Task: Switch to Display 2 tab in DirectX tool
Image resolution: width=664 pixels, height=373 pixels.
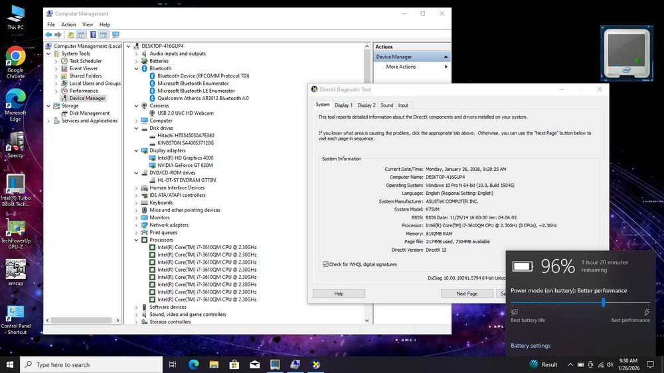Action: coord(367,105)
